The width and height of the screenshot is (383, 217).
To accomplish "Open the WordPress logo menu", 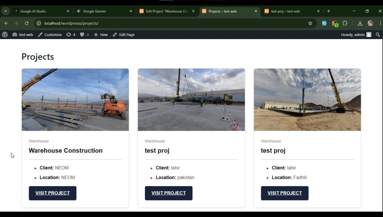I will [x=5, y=35].
